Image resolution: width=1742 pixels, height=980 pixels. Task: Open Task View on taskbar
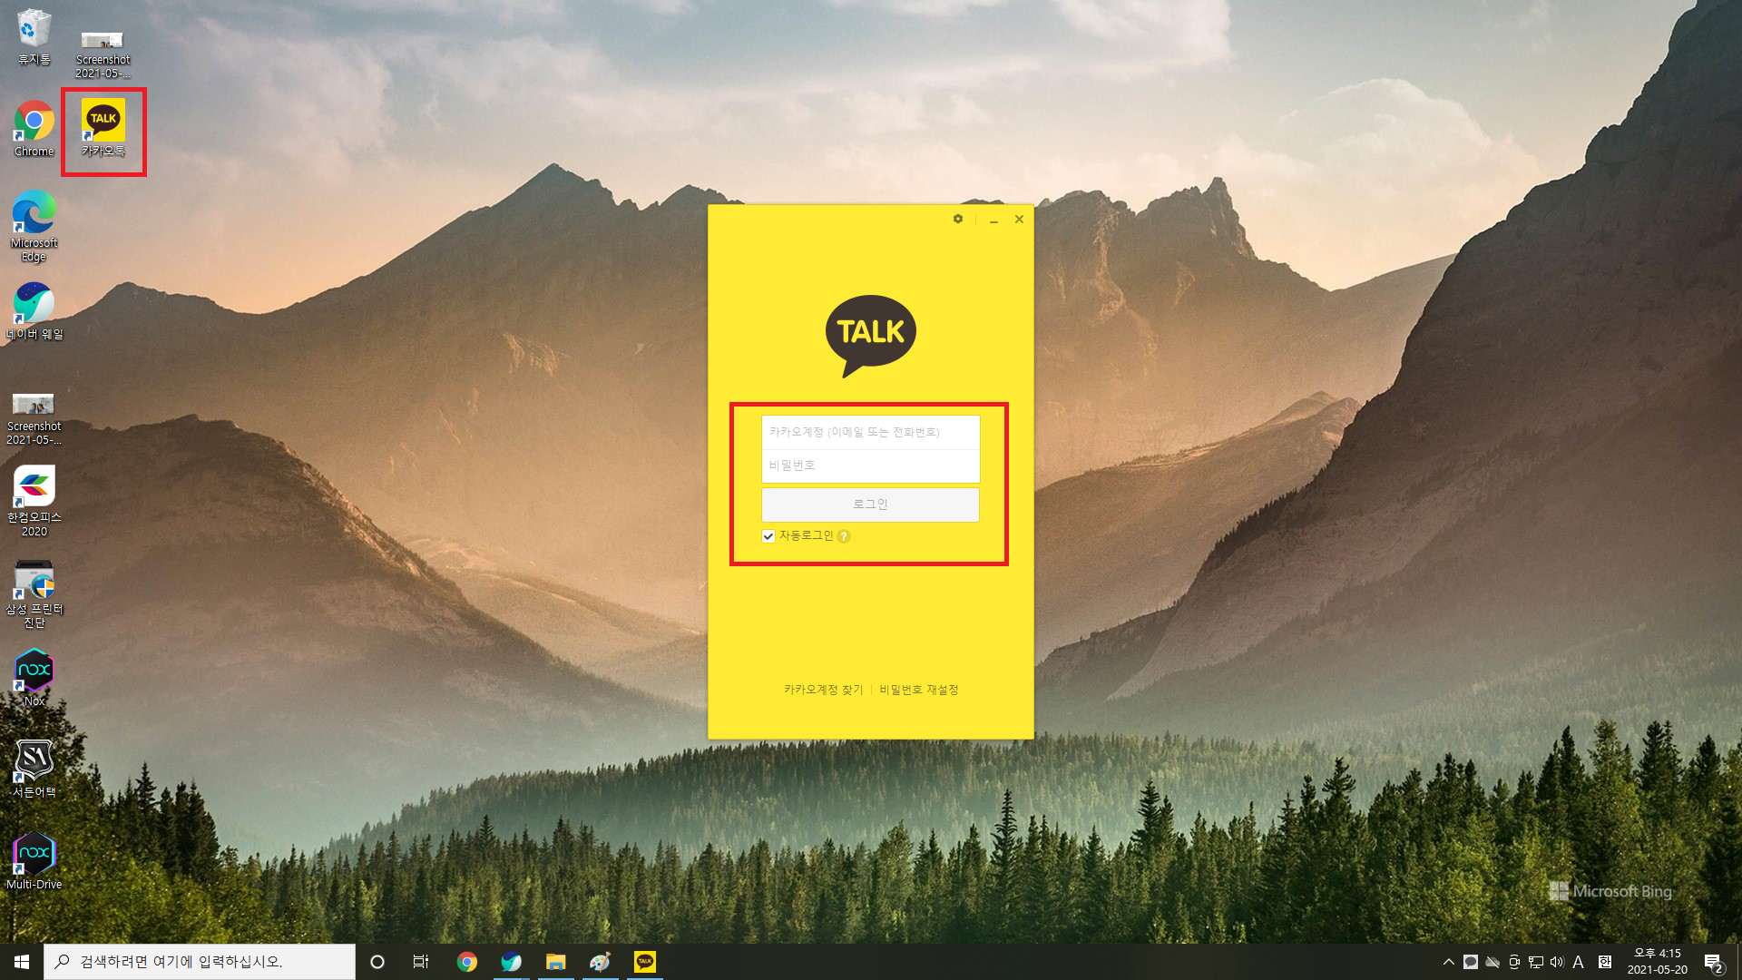tap(421, 962)
